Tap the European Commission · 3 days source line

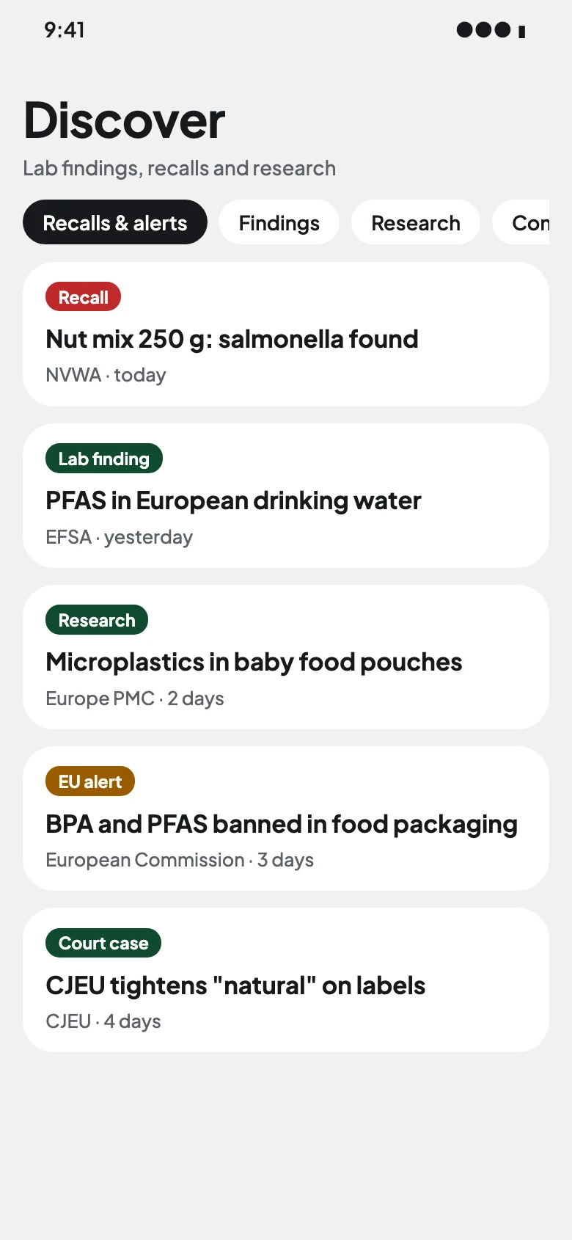pyautogui.click(x=180, y=860)
